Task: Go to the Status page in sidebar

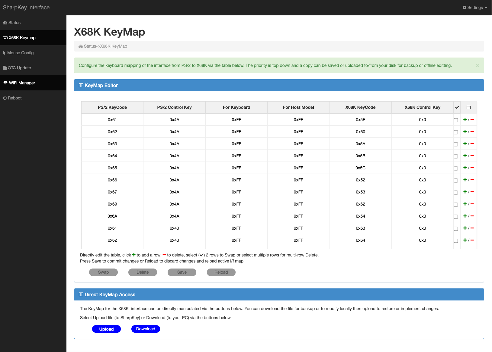Action: (33, 23)
